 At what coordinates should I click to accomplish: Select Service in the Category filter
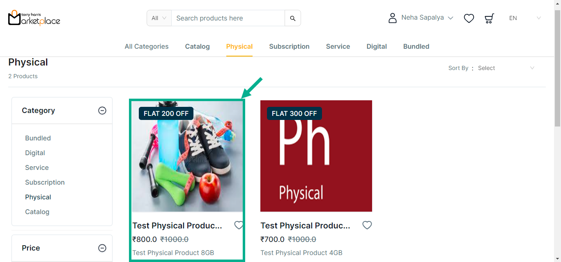(x=37, y=168)
